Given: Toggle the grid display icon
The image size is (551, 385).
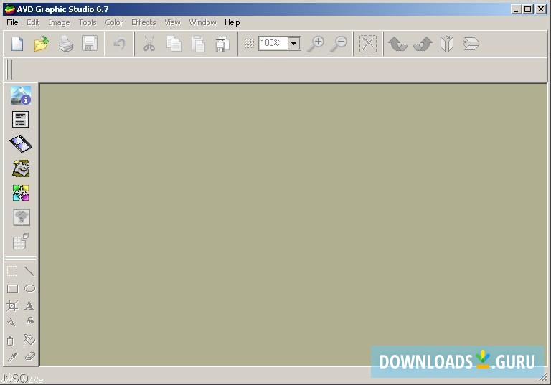Looking at the screenshot, I should [249, 43].
